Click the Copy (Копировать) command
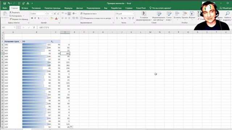Screen dimensions: 232x130 click(16, 16)
